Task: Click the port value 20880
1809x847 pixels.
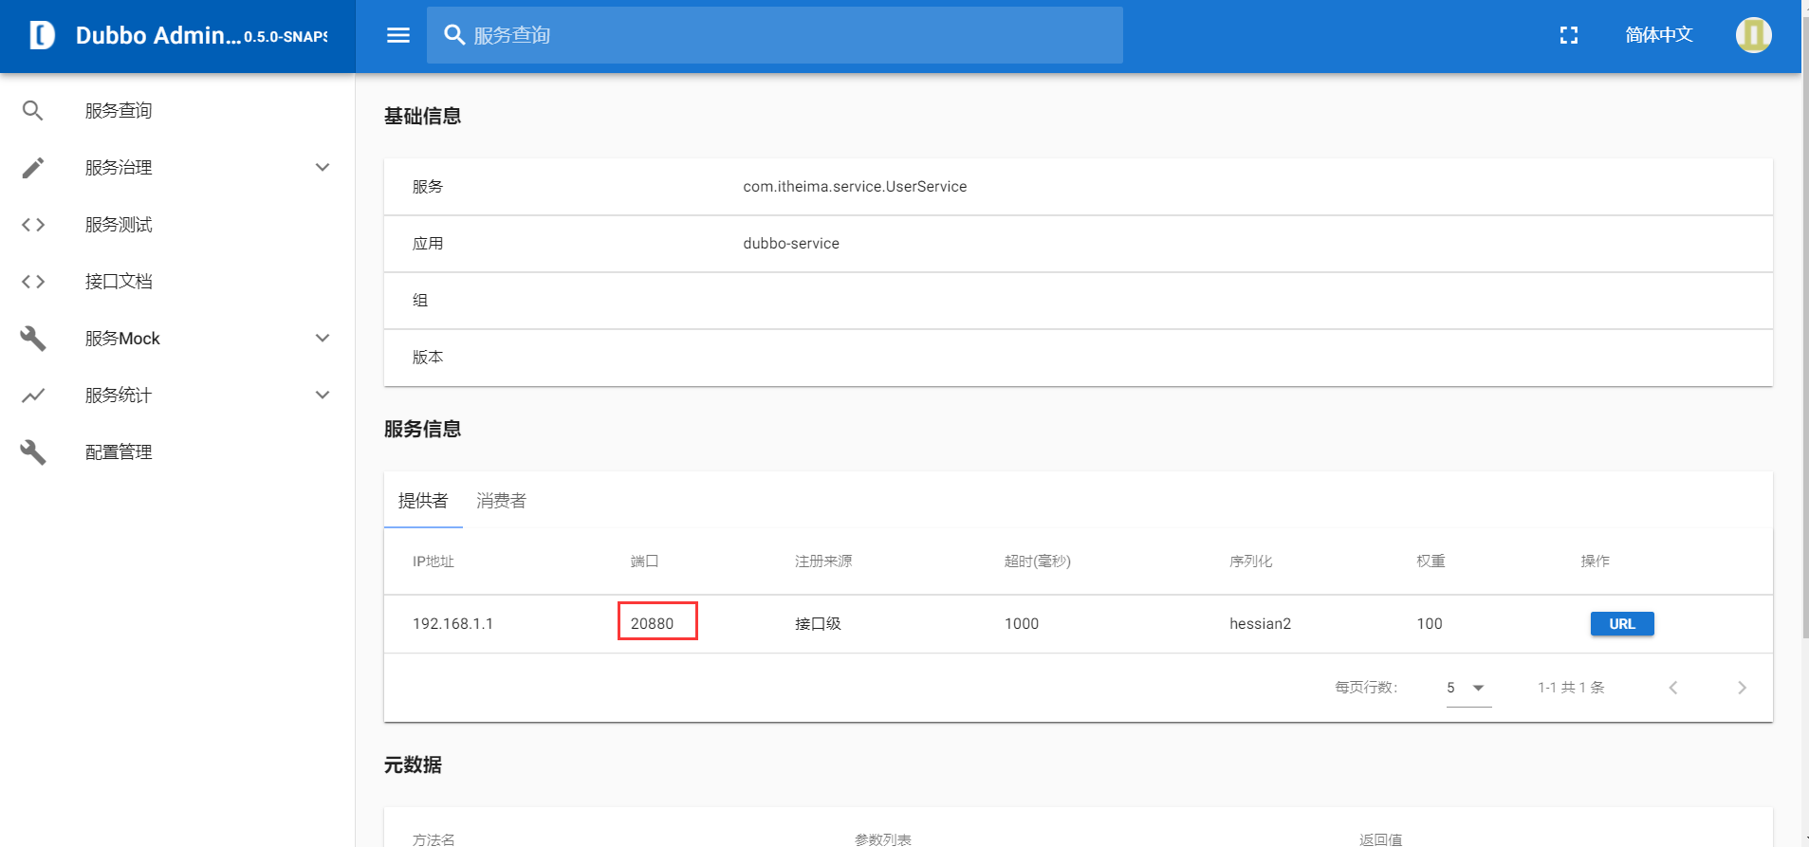Action: click(x=653, y=624)
